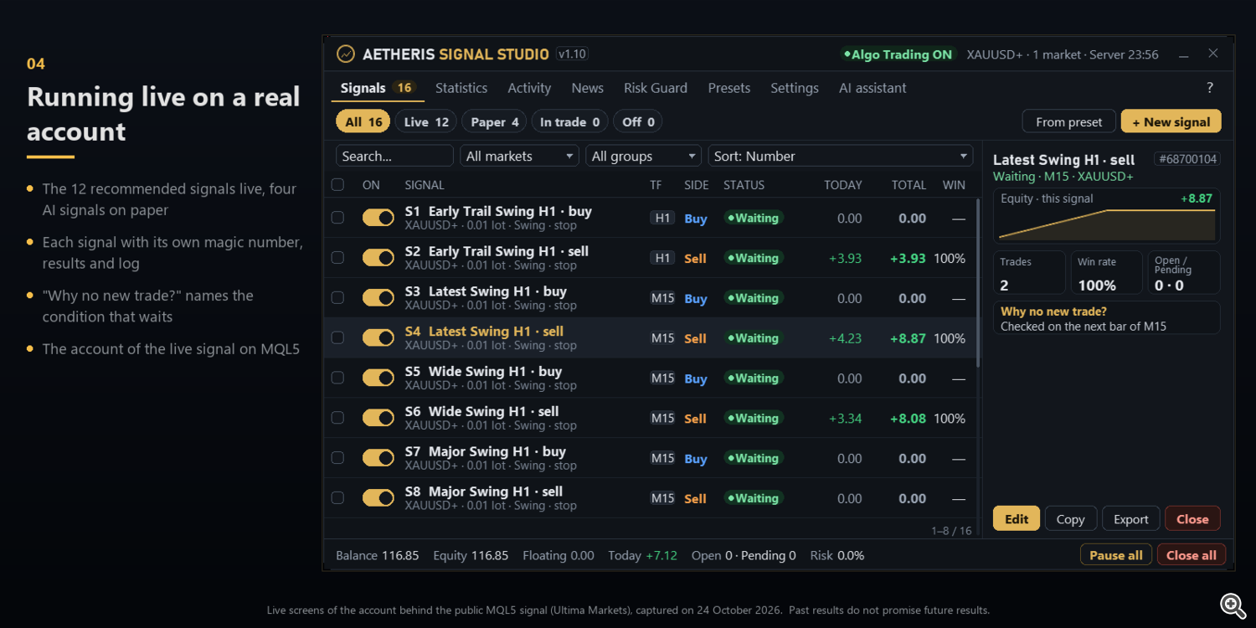Select the S6 Wide Swing H1 · sell row name
This screenshot has height=628, width=1256.
pyautogui.click(x=481, y=411)
